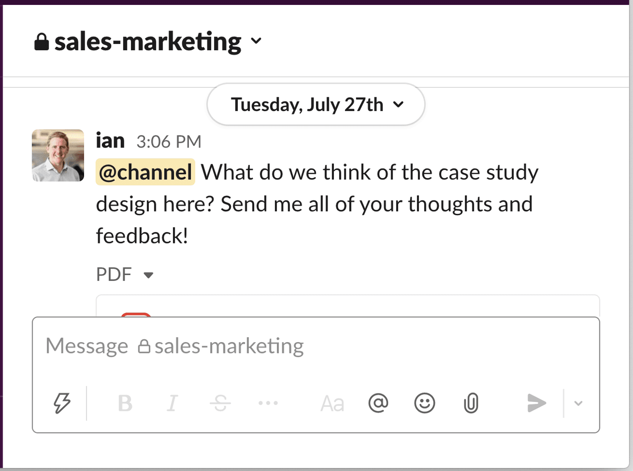
Task: Click ian's profile picture
Action: 58,156
